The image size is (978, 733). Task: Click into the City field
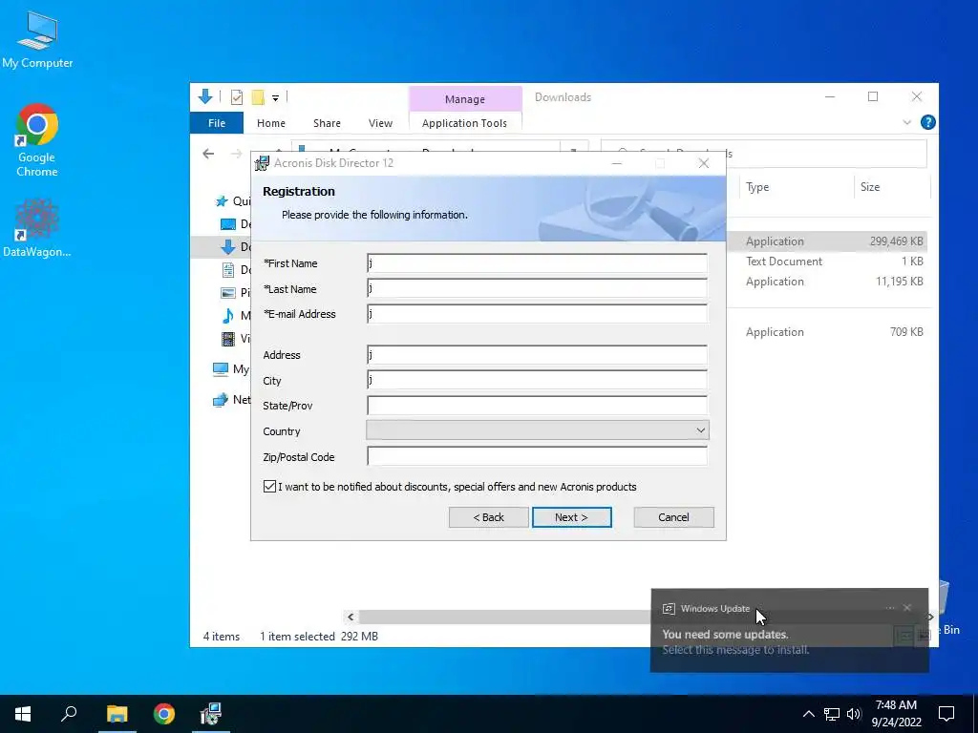(537, 380)
